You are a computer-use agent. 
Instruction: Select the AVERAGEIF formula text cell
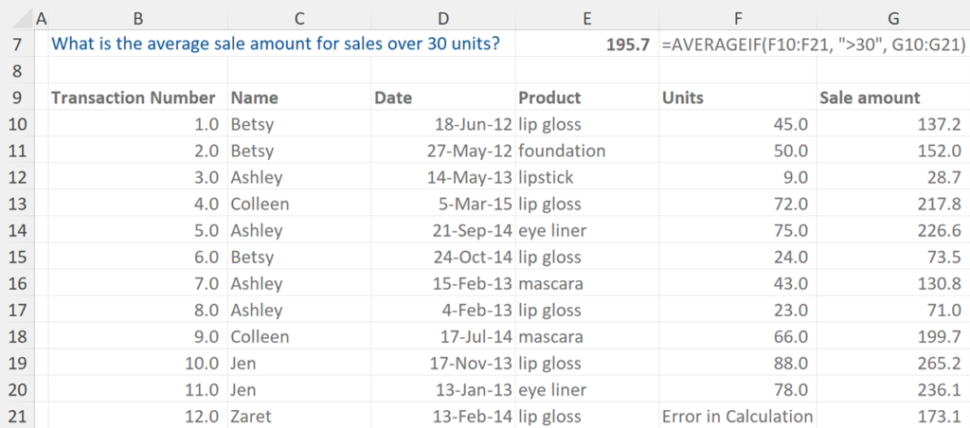click(x=813, y=45)
